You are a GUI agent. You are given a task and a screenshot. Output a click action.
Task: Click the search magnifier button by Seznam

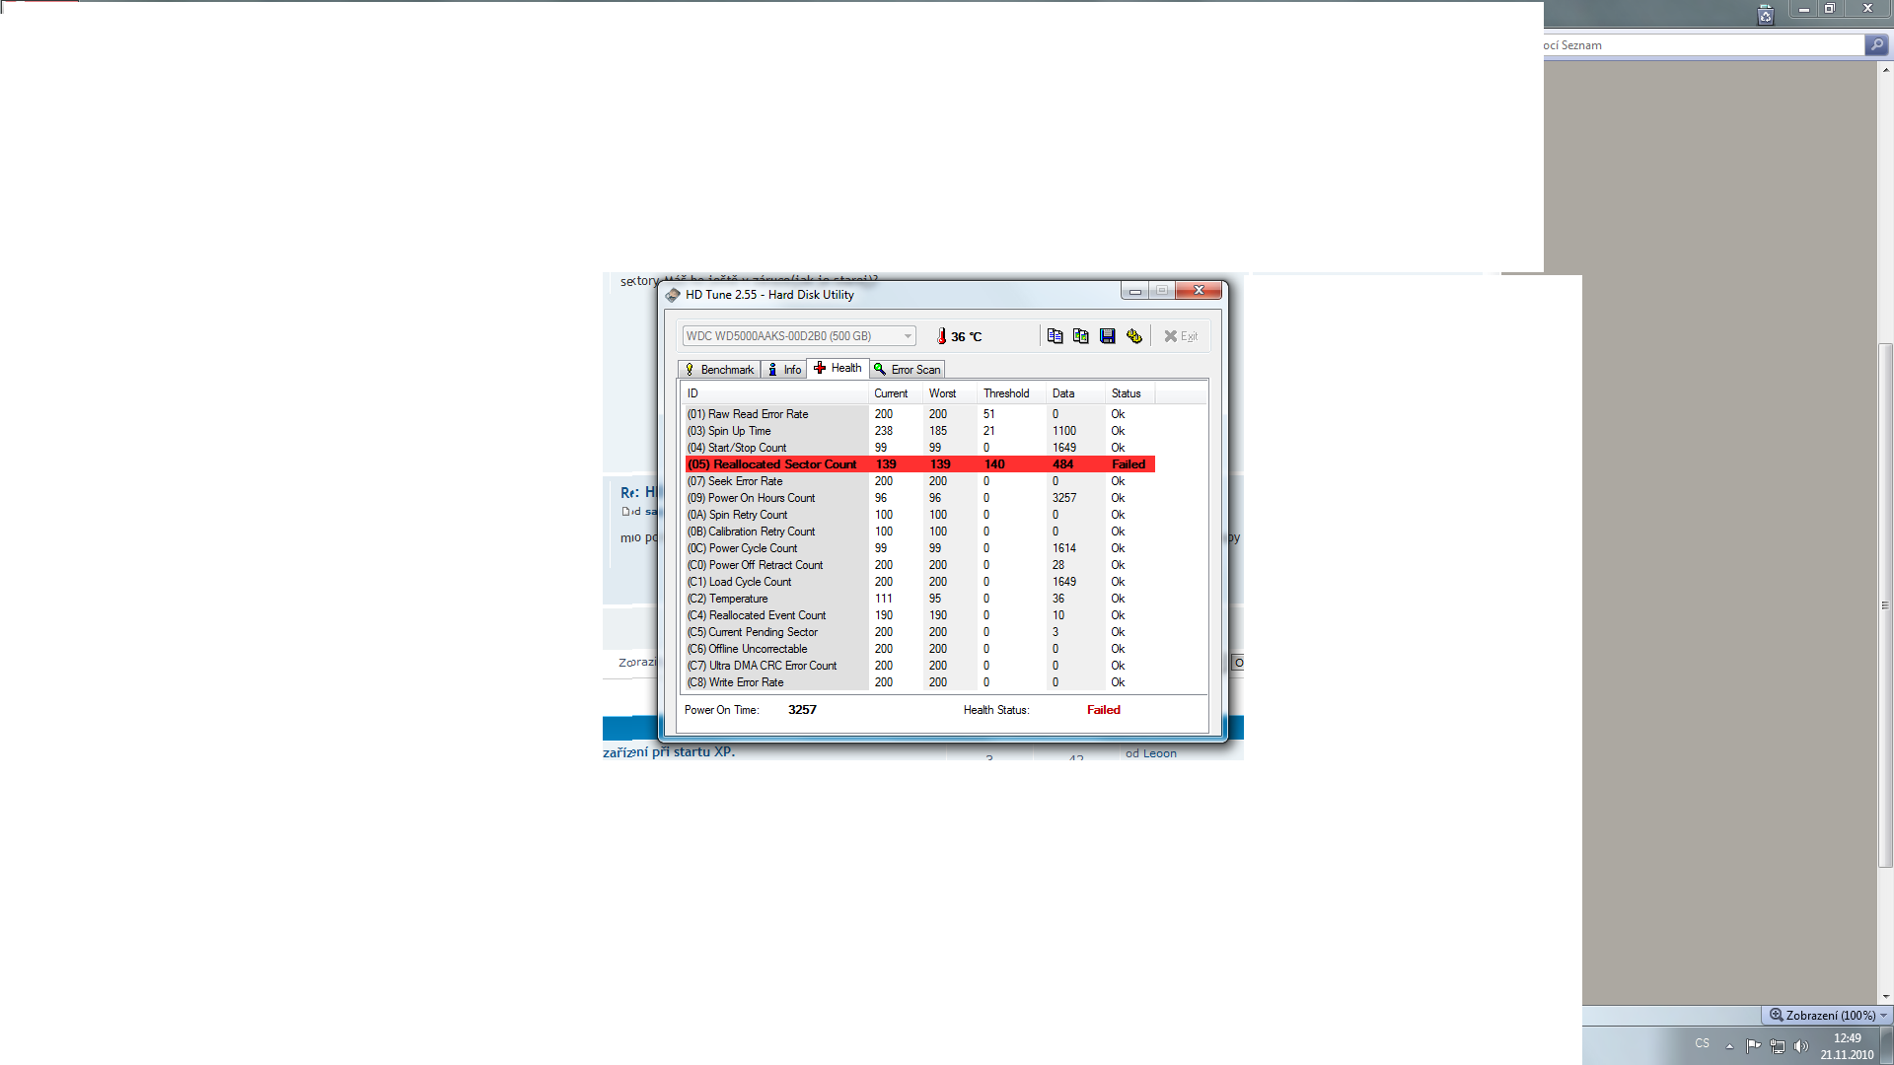pyautogui.click(x=1876, y=44)
